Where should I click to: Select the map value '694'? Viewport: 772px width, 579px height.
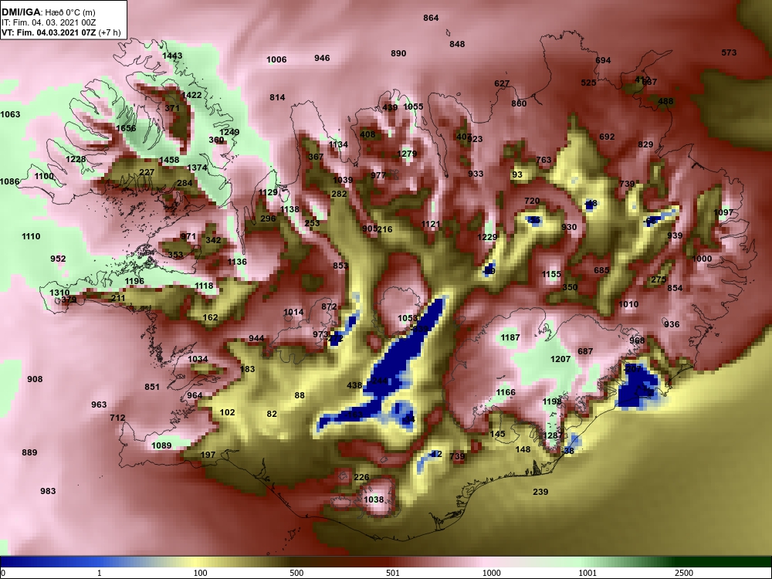603,60
